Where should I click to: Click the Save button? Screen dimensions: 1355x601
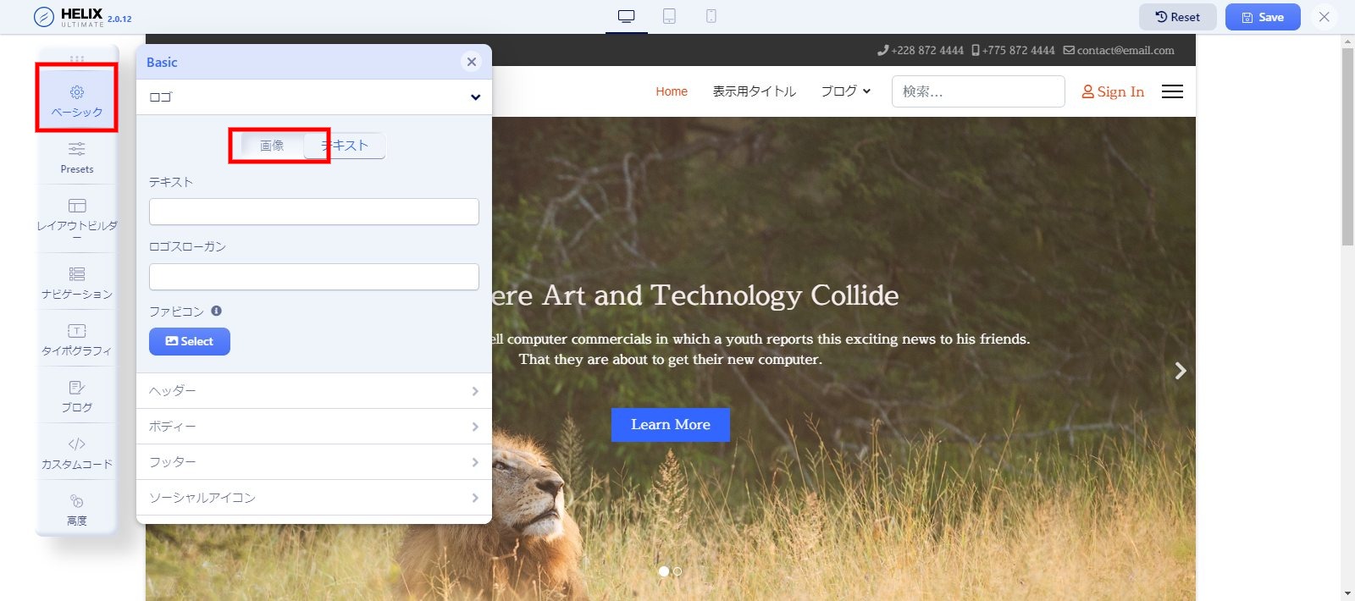[1262, 17]
